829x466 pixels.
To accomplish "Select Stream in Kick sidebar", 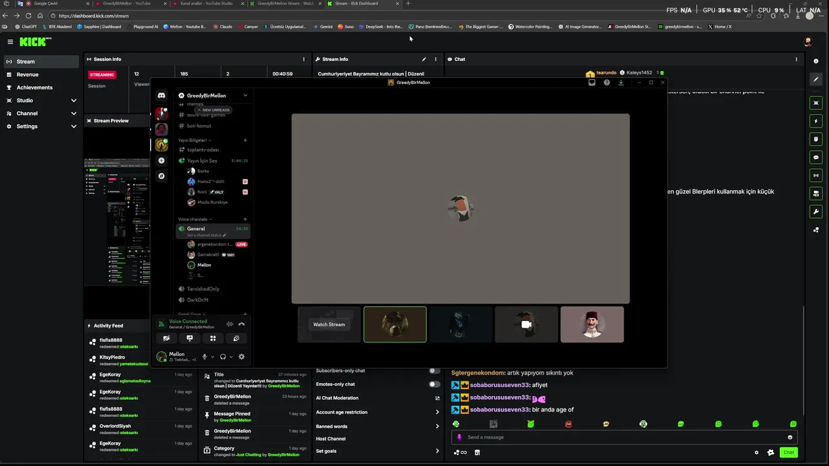I will (x=40, y=61).
